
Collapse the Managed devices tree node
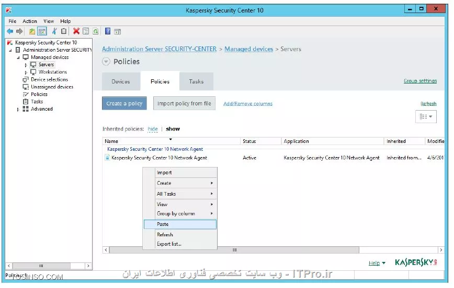coord(18,57)
